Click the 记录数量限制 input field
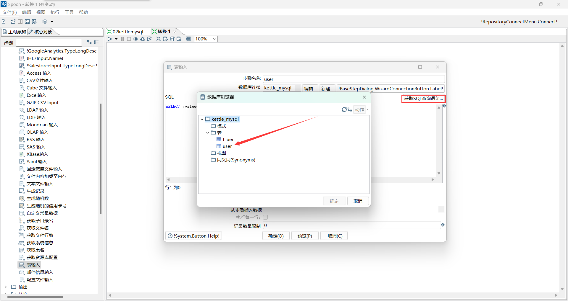Viewport: 568px width, 301px height. 351,225
